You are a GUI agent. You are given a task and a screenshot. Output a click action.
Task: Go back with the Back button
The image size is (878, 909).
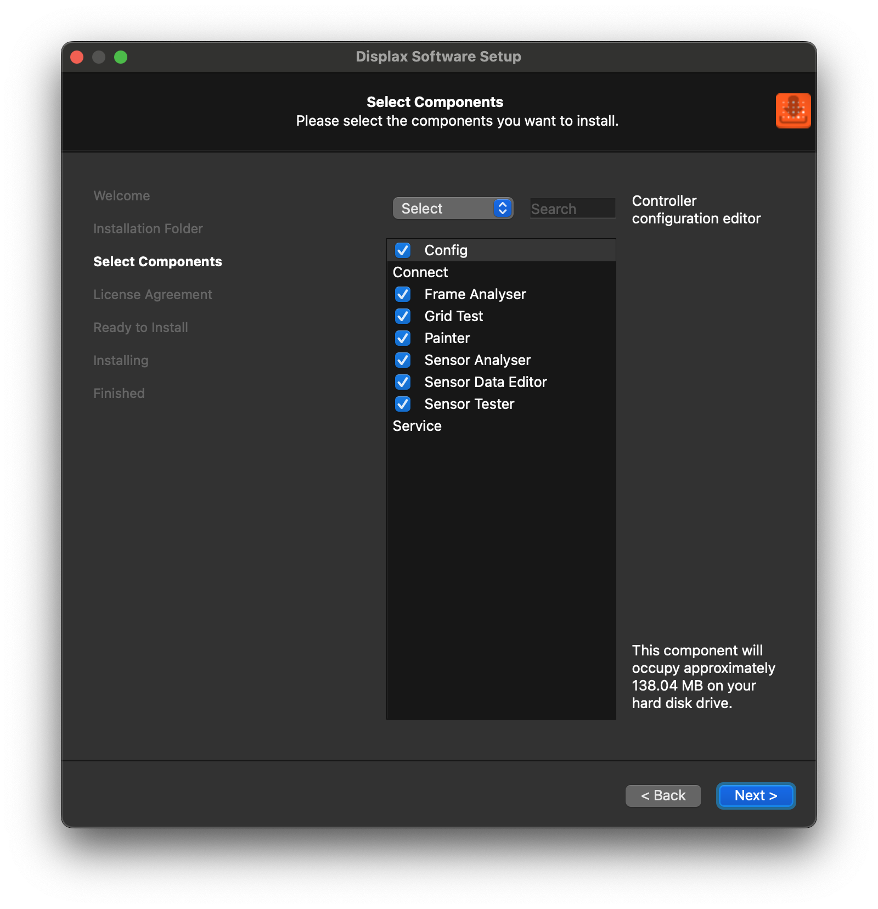pos(663,795)
